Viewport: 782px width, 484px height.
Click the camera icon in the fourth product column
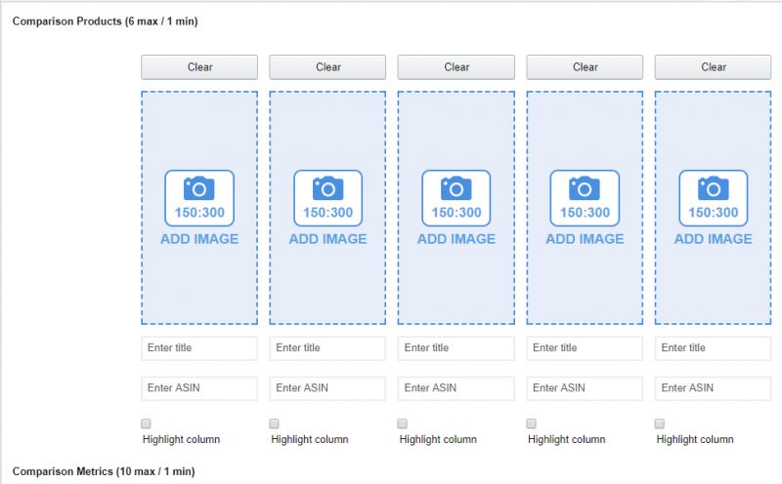pyautogui.click(x=585, y=188)
